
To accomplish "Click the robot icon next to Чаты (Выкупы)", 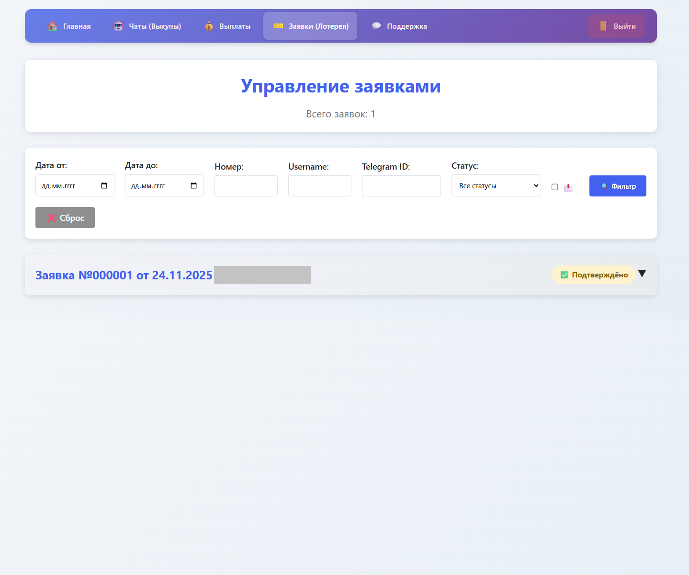I will (x=118, y=26).
